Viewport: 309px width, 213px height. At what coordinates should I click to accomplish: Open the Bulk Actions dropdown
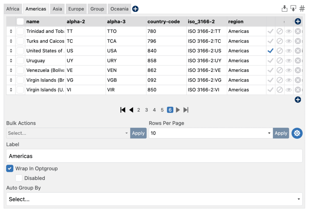[x=68, y=133]
